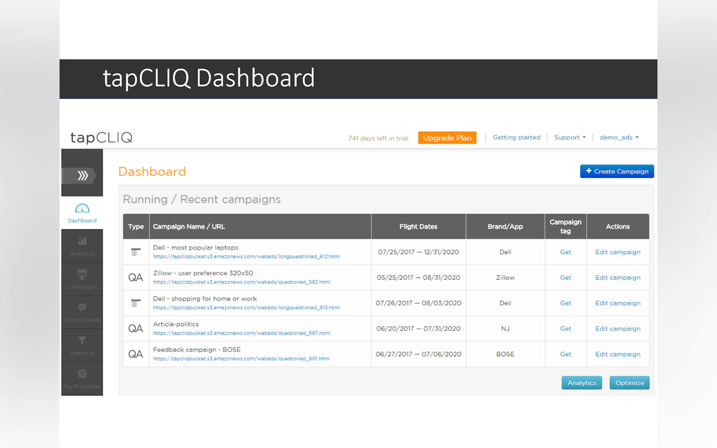Open the longquestionad_612.html campaign URL
This screenshot has height=448, width=717.
[246, 257]
